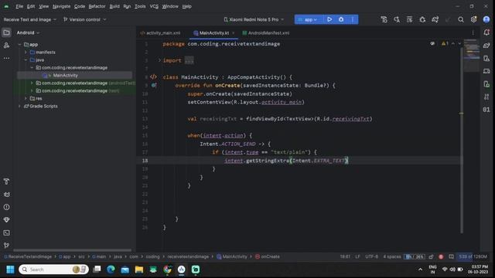
Task: Close the MainActivity.kt tab
Action: click(x=234, y=32)
